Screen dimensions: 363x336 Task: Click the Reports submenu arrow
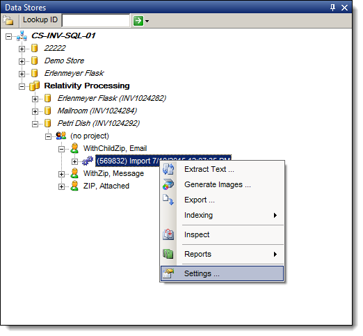tap(275, 255)
